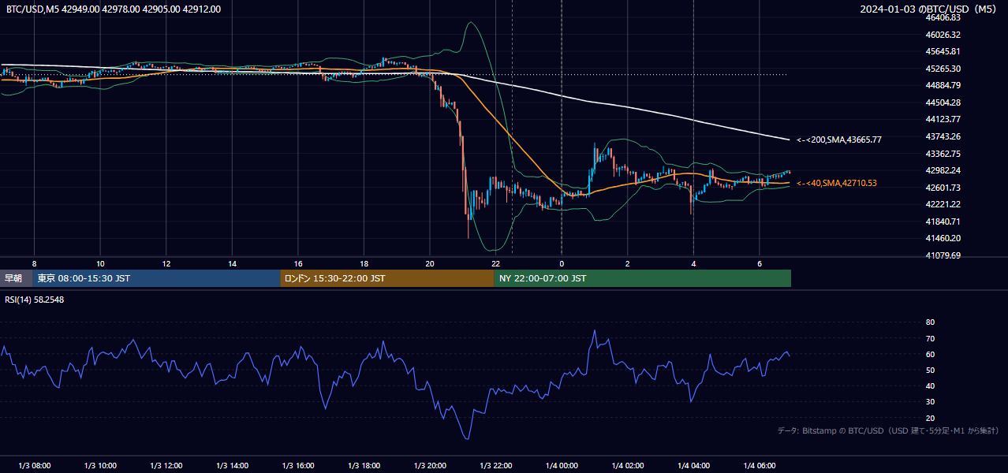This screenshot has height=473, width=1008.
Task: Click the bottom axis label 1/3 18:00
Action: coord(364,466)
